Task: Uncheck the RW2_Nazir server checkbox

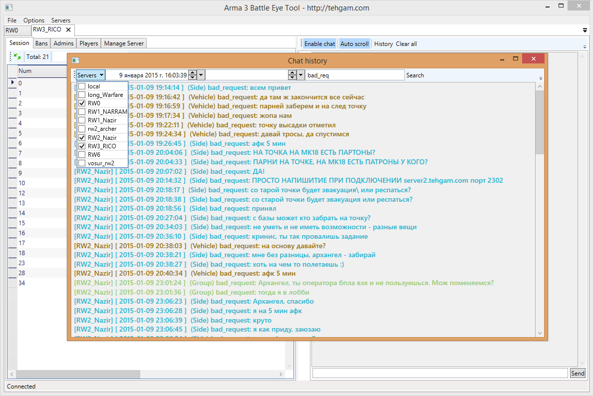Action: pyautogui.click(x=82, y=137)
